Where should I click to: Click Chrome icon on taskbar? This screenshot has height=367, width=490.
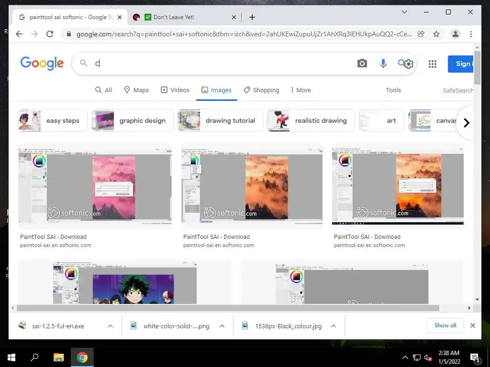pos(82,357)
